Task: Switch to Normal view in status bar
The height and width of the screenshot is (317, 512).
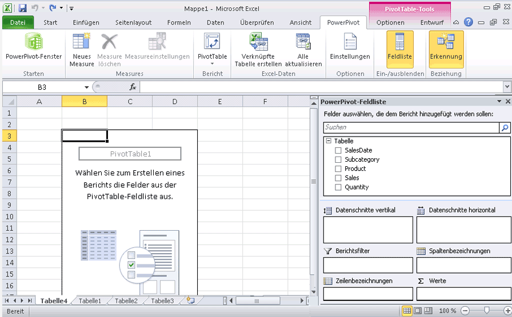Action: coord(407,311)
